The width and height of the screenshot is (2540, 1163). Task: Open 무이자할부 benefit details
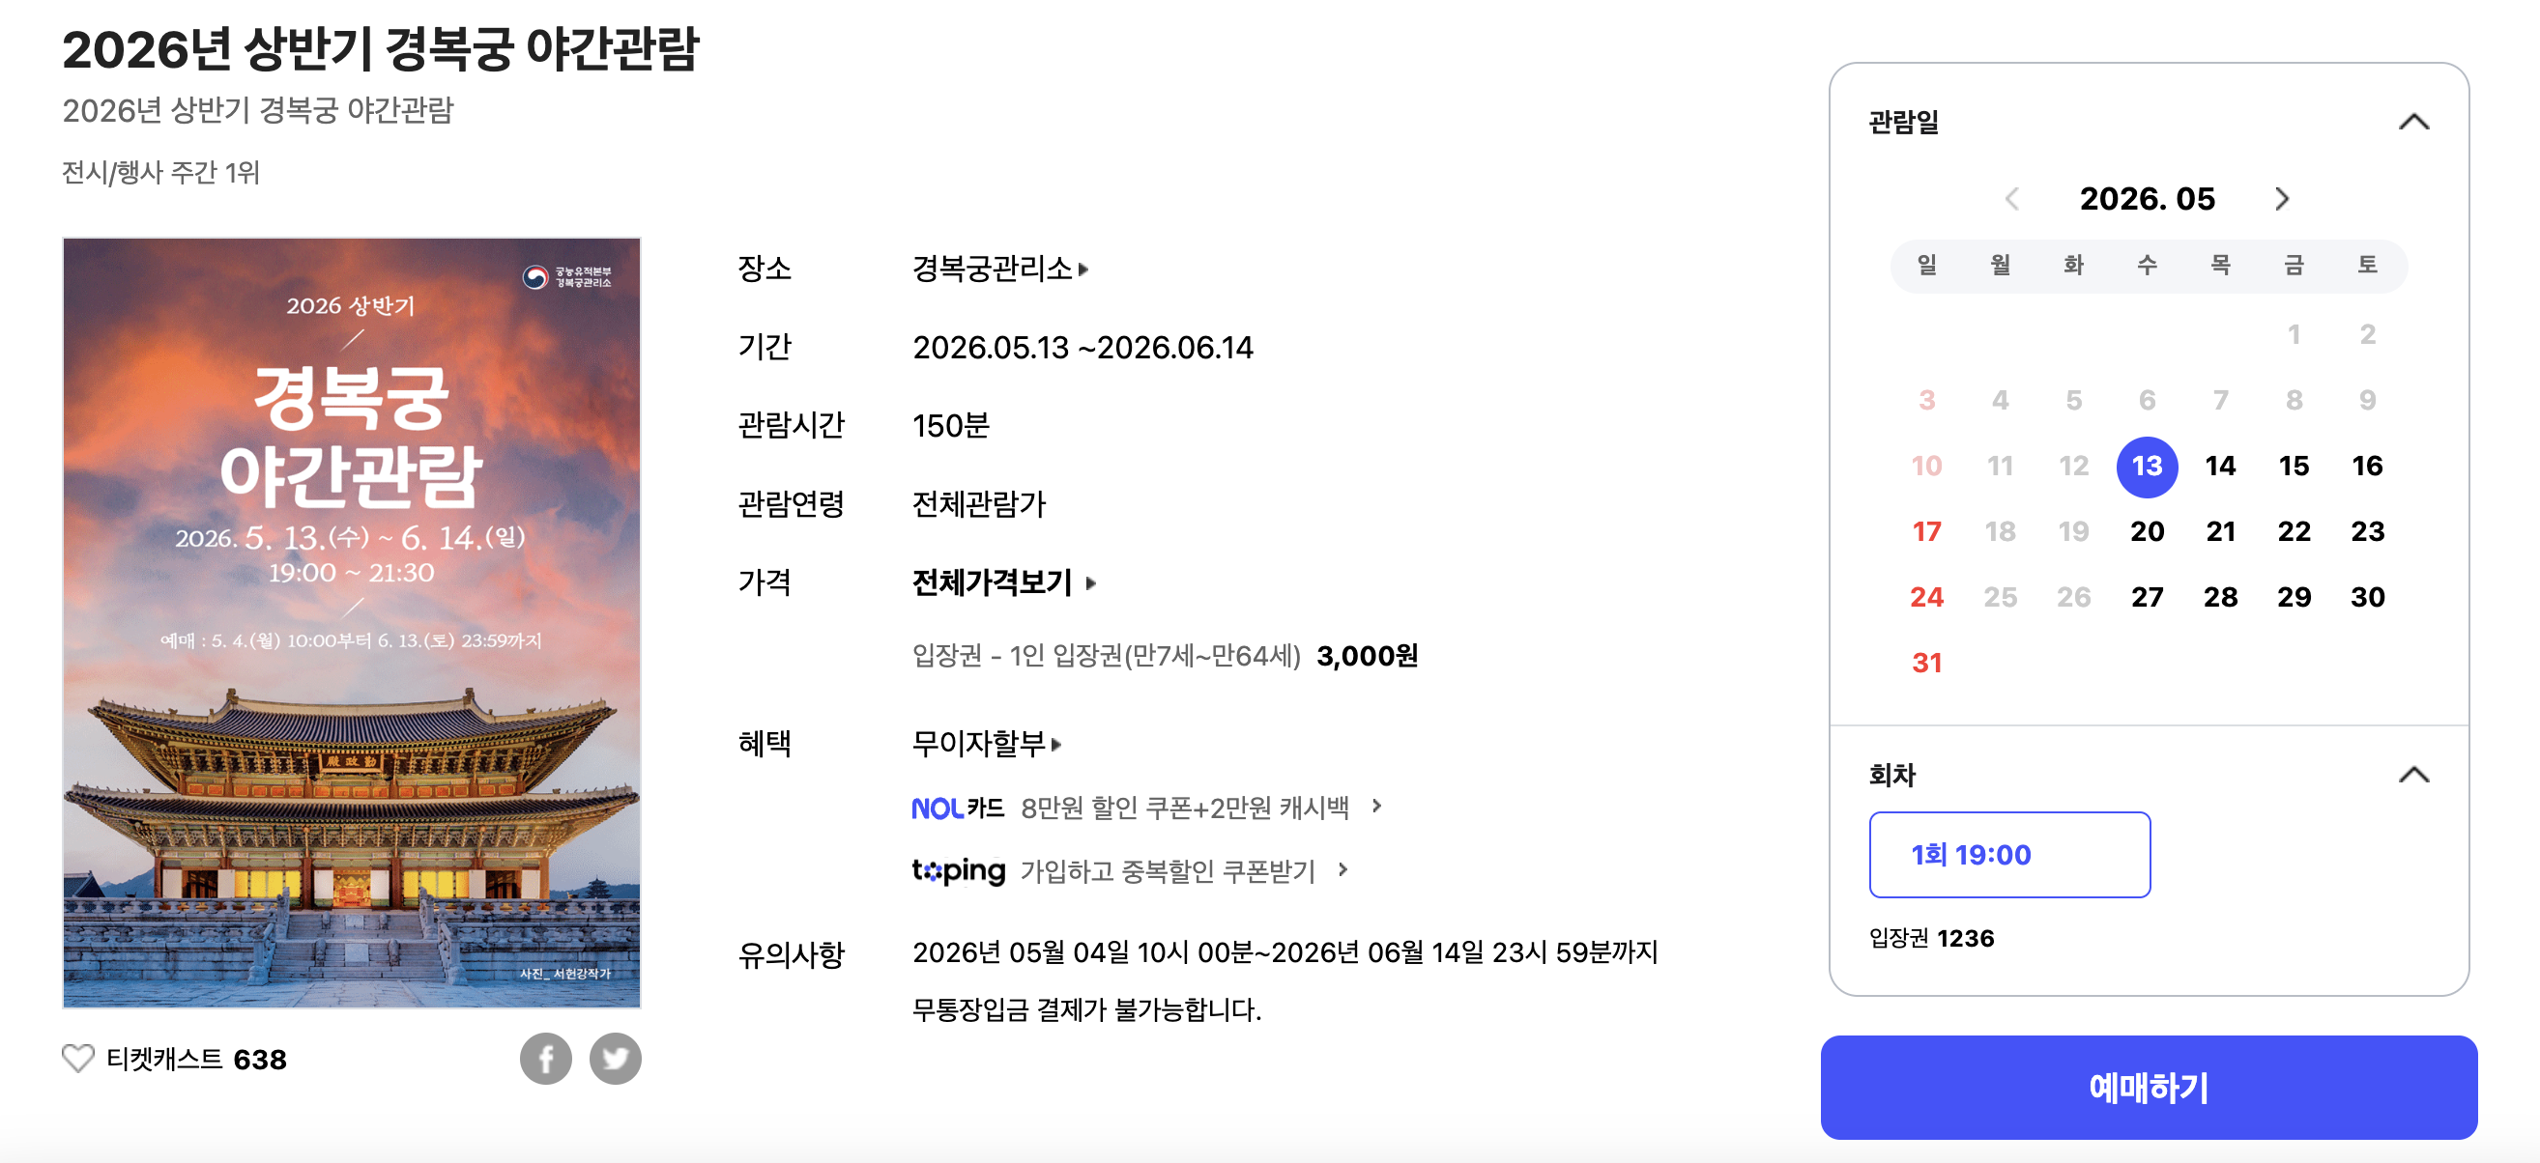[986, 743]
